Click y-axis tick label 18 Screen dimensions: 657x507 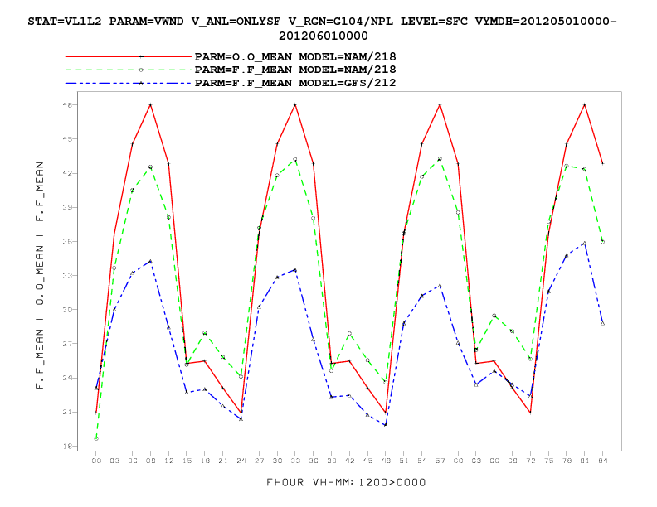click(67, 447)
